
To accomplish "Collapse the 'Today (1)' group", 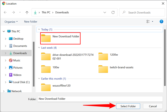I will 39,29.
